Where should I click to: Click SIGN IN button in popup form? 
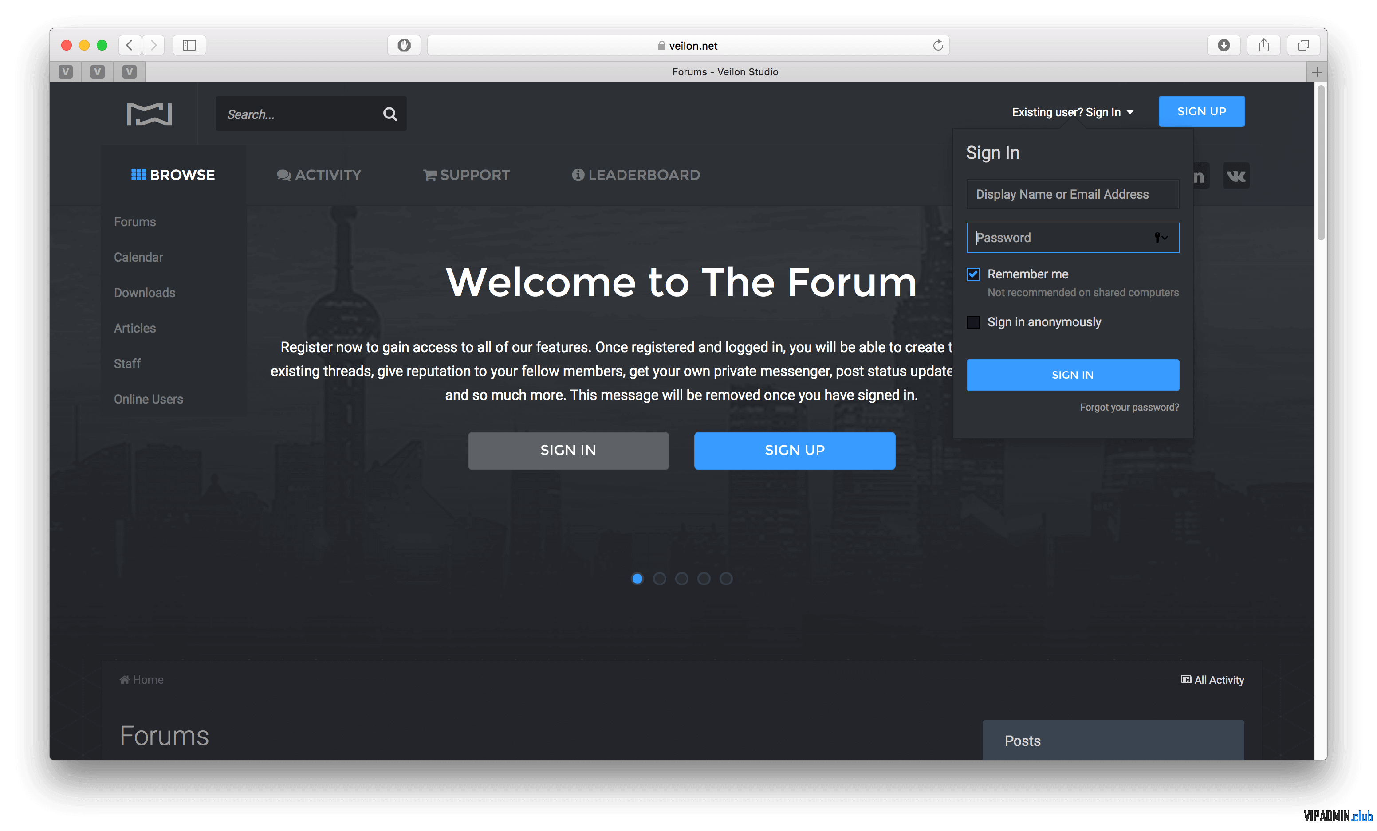1072,375
